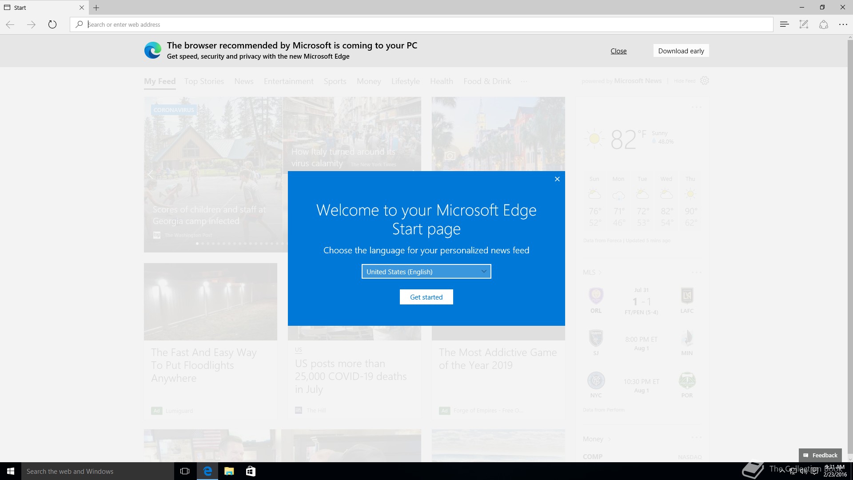The height and width of the screenshot is (480, 853).
Task: Click the Hide Feed link
Action: (x=685, y=81)
